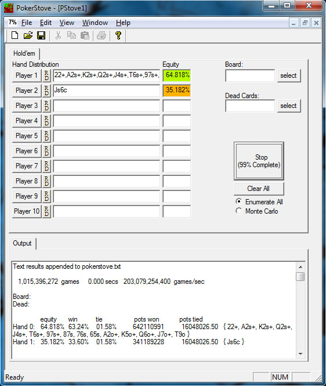Click the Stop calculation button
This screenshot has height=386, width=326.
259,161
